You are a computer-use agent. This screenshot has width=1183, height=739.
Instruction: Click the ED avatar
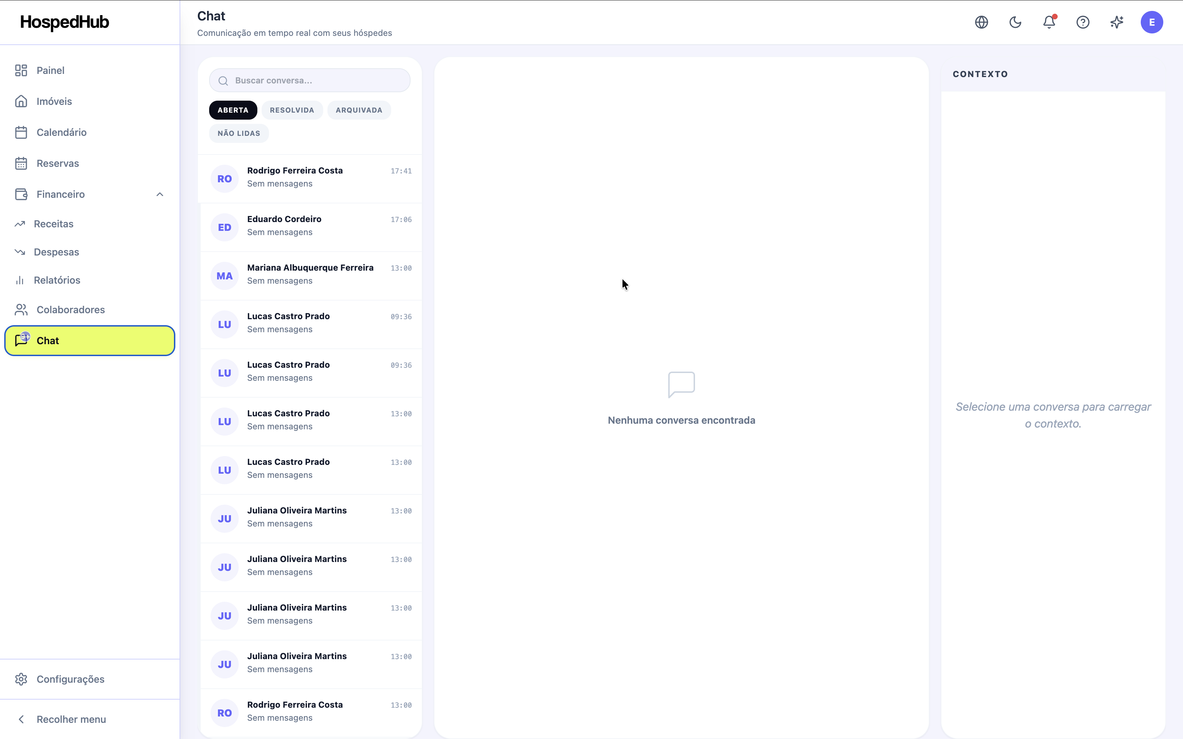point(224,227)
